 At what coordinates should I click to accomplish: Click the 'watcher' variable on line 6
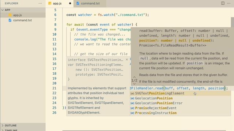tap(85, 15)
